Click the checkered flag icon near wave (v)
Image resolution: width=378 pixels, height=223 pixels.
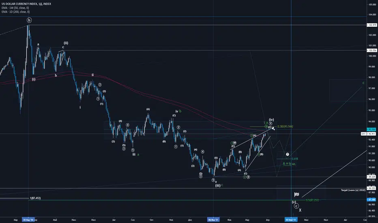[x=296, y=194]
